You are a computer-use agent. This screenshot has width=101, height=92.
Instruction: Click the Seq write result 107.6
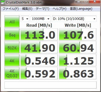[x=78, y=34]
